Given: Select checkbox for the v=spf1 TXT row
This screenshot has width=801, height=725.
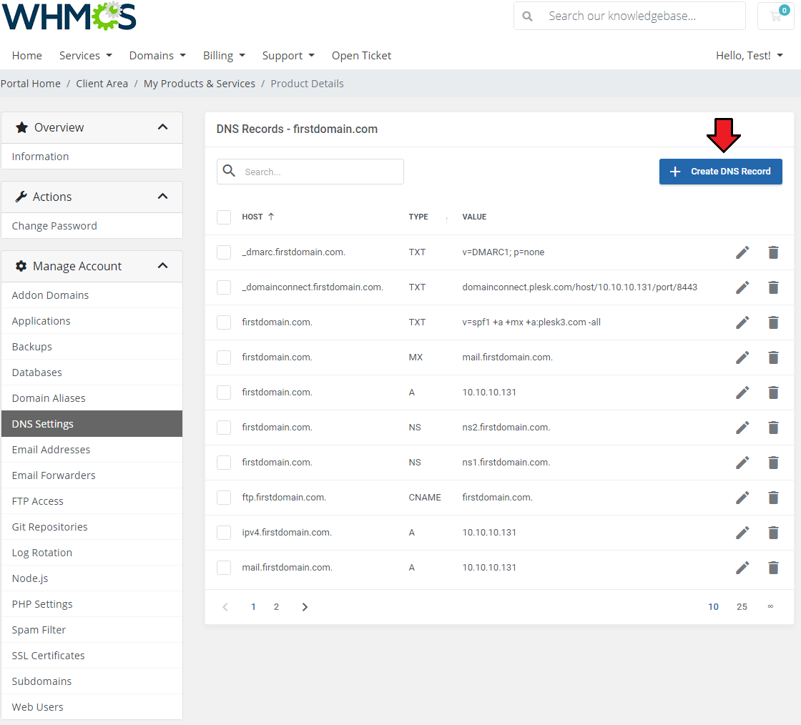Looking at the screenshot, I should pyautogui.click(x=224, y=322).
